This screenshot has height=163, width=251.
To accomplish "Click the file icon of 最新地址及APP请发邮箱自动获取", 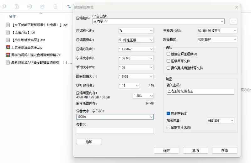I will tap(8, 62).
